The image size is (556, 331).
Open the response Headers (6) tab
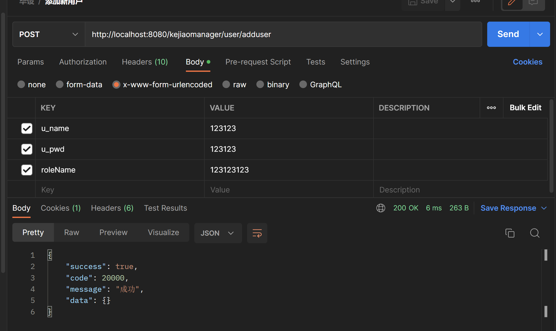coord(112,208)
